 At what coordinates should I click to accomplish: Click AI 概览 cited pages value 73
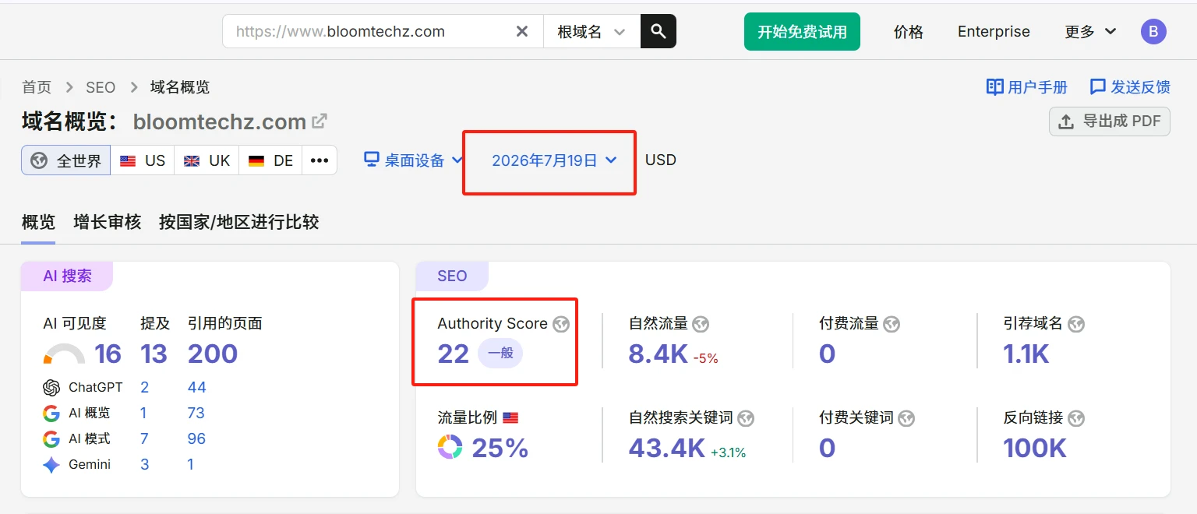pyautogui.click(x=196, y=414)
